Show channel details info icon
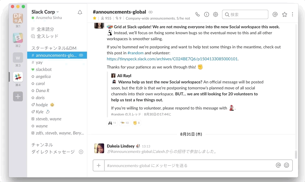This screenshot has height=182, width=305. [207, 14]
